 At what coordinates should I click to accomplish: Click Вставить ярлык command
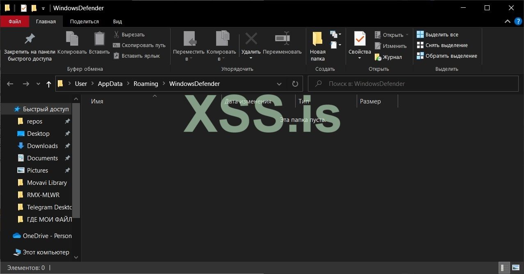coord(136,56)
